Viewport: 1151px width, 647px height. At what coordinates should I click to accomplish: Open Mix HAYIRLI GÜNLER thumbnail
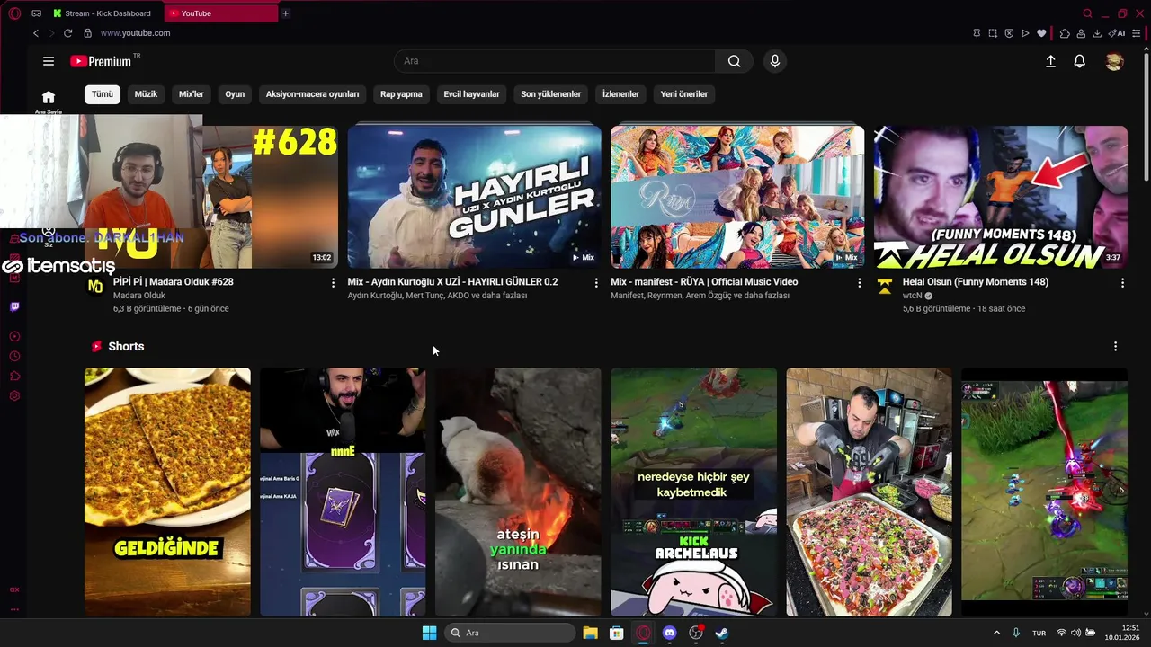pyautogui.click(x=474, y=197)
